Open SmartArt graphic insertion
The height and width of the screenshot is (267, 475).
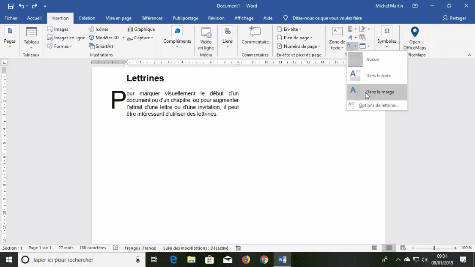pyautogui.click(x=101, y=46)
